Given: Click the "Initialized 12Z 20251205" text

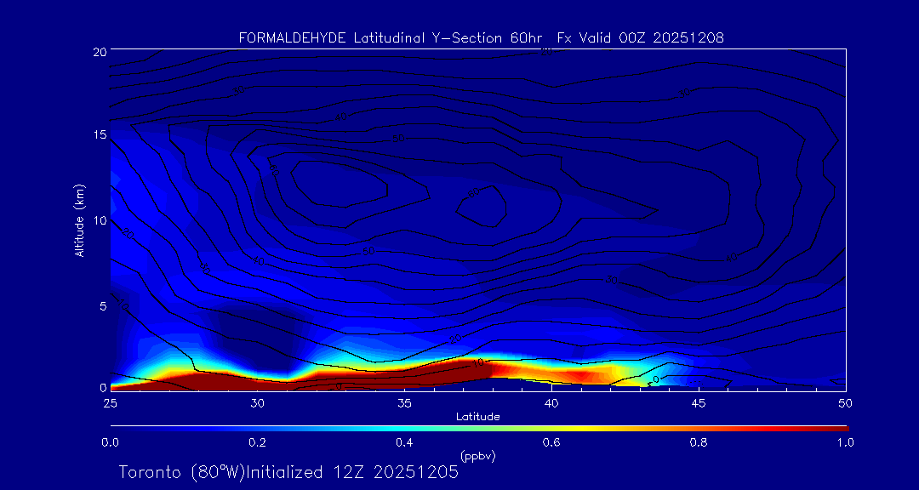Looking at the screenshot, I should click(351, 472).
